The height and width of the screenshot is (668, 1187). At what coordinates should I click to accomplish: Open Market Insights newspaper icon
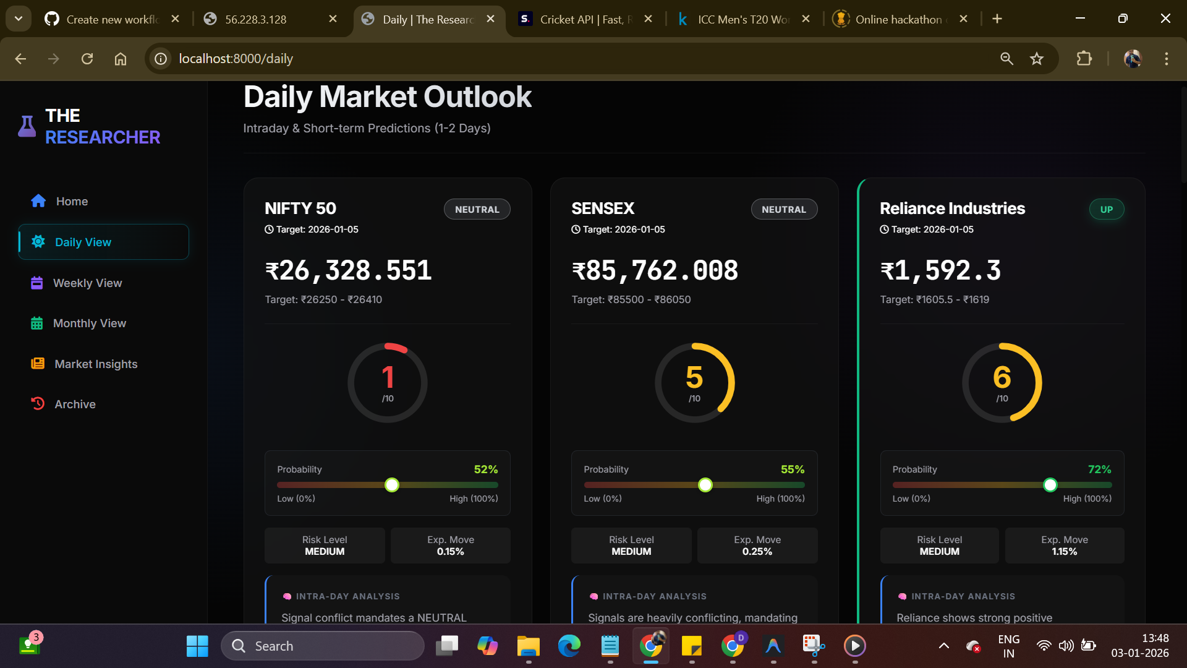(x=38, y=364)
